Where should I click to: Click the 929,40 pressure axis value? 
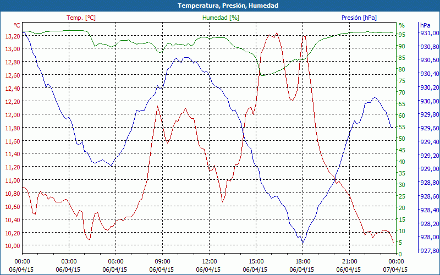point(429,141)
